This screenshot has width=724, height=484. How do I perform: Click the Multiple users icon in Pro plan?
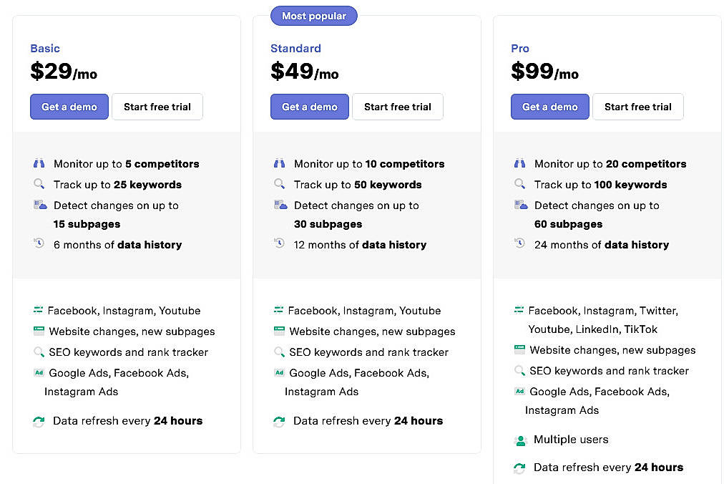click(519, 440)
